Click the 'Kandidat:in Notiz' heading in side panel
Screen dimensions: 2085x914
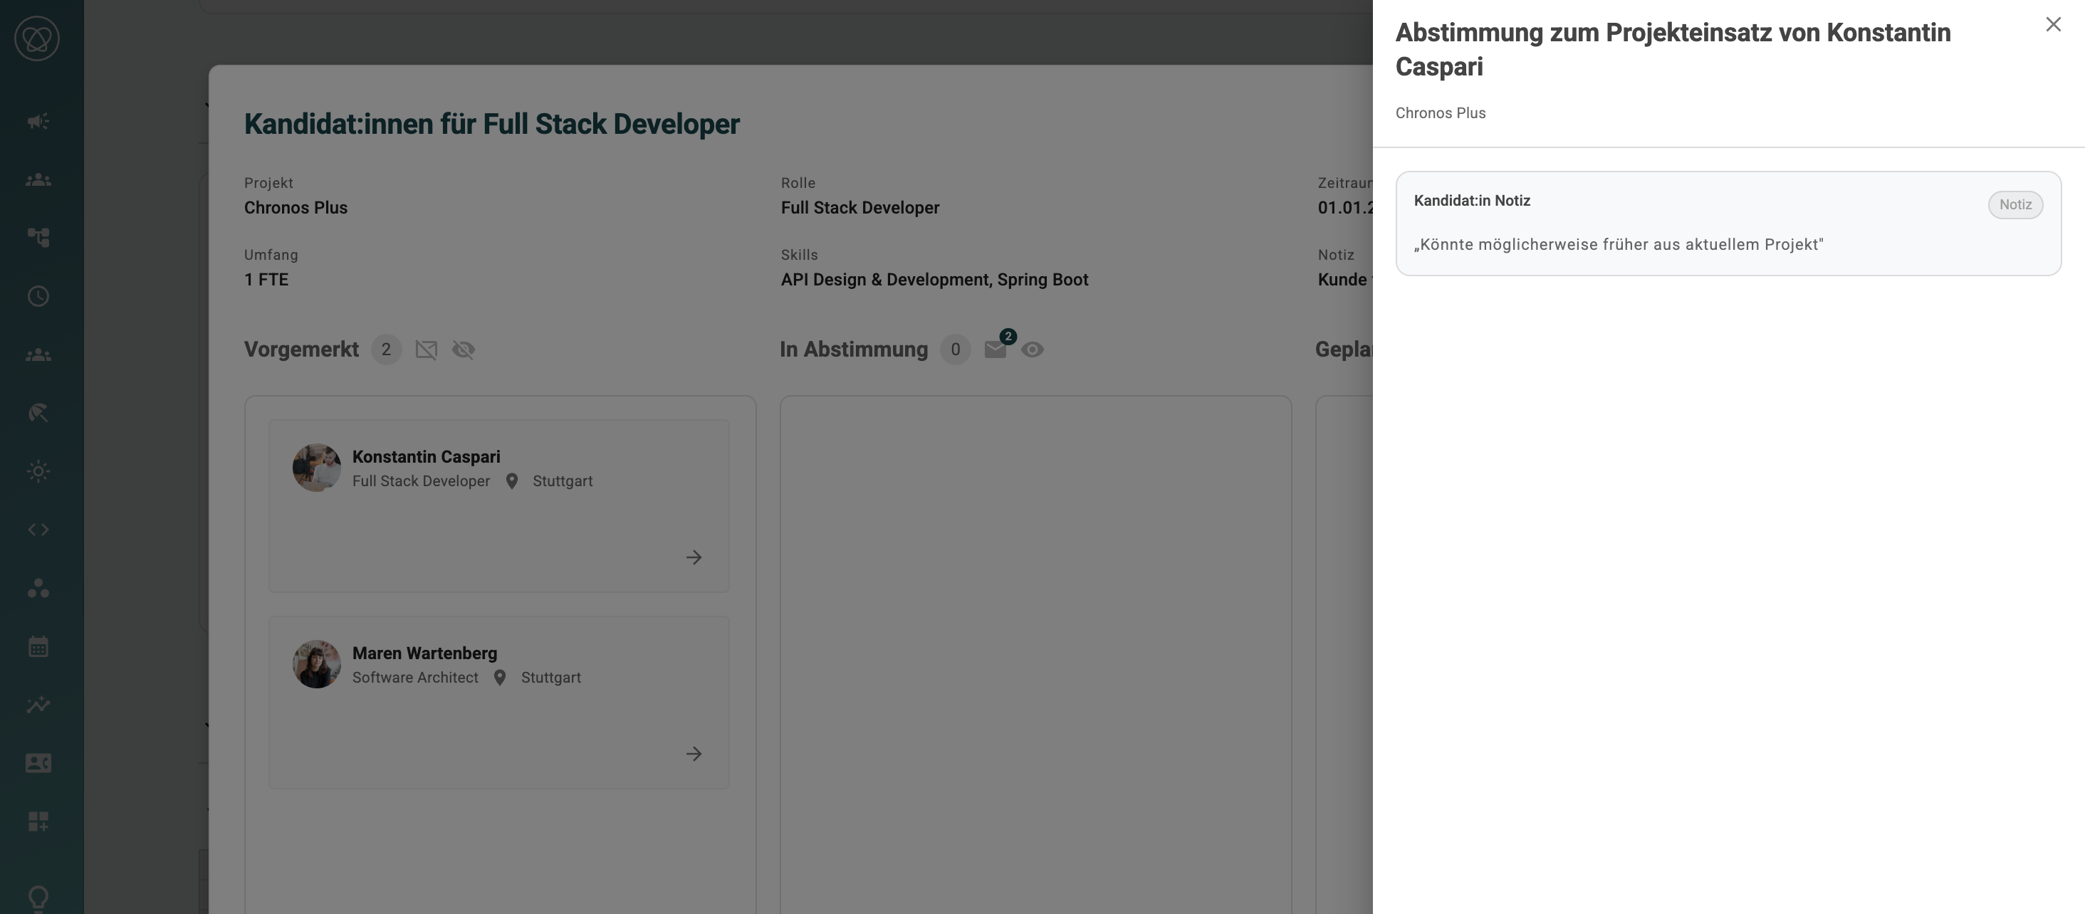click(1471, 201)
